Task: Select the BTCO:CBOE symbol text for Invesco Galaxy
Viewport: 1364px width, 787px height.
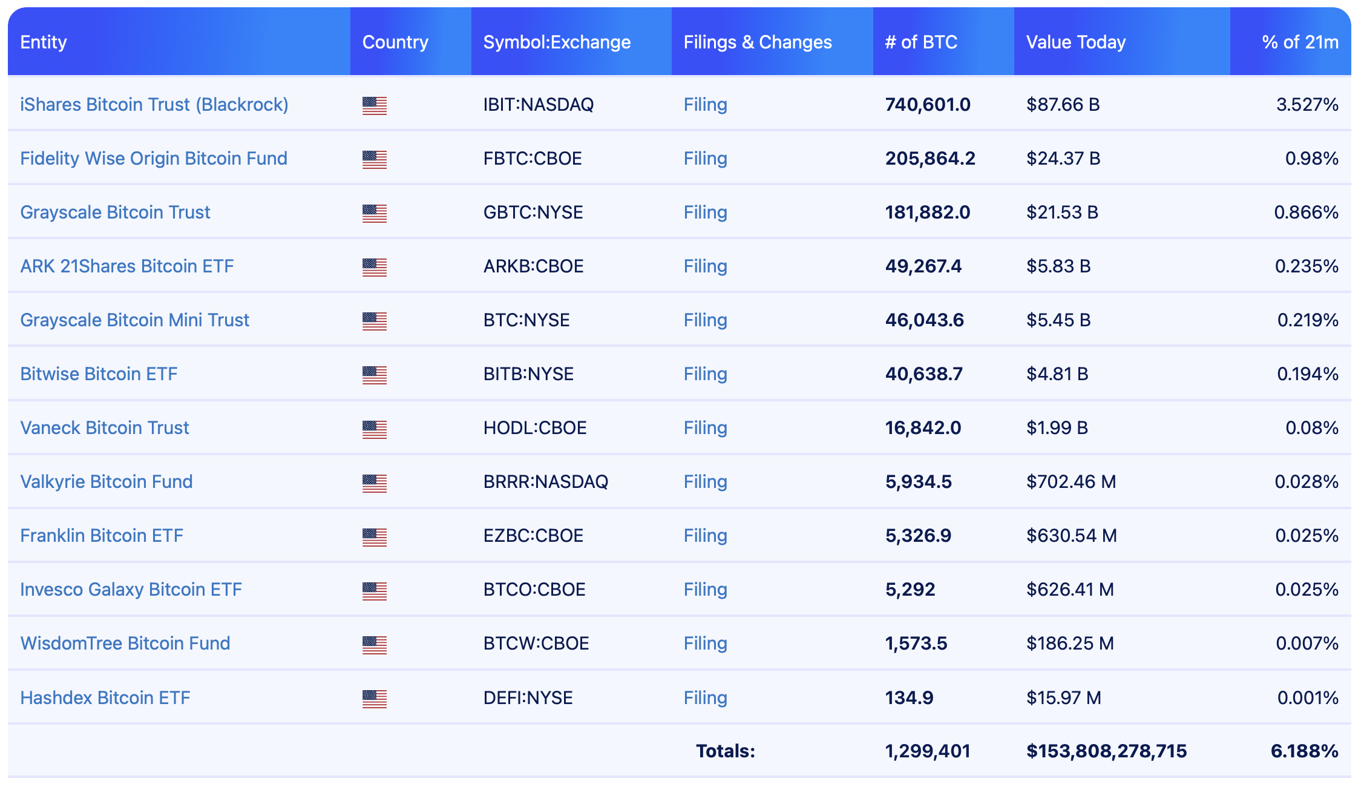Action: click(534, 590)
